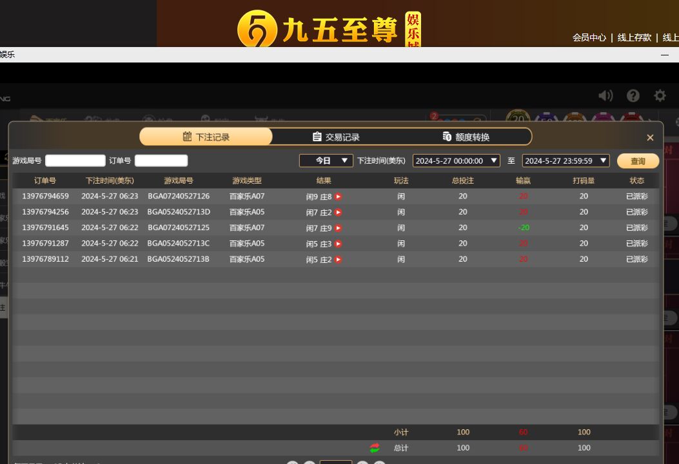Viewport: 679px width, 464px height.
Task: Click the 玩法 column header
Action: pyautogui.click(x=401, y=180)
